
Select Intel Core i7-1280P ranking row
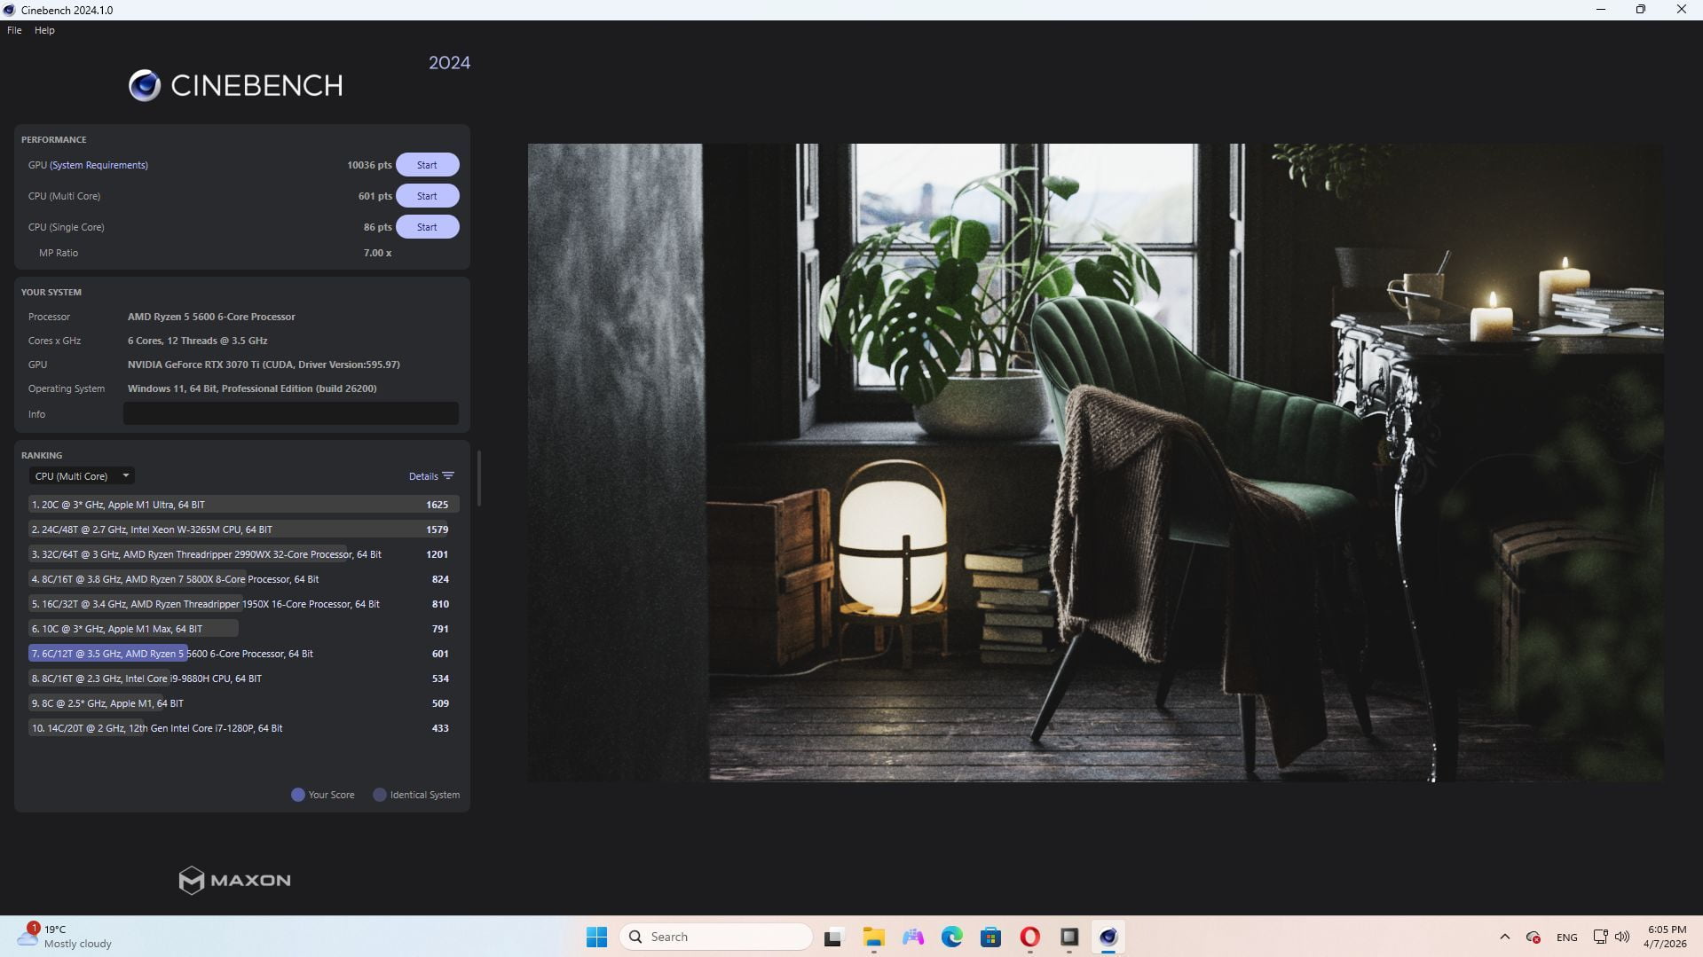point(243,728)
